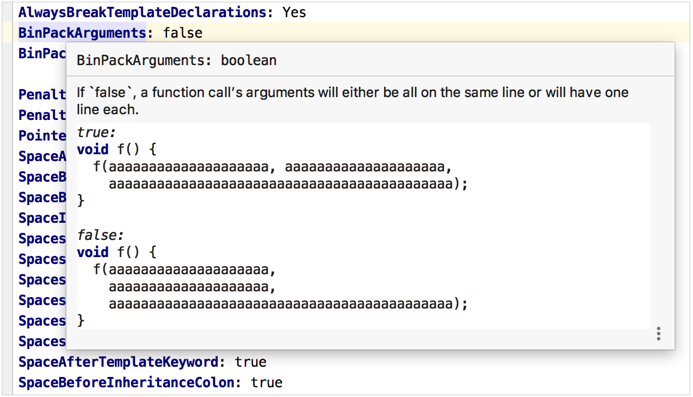Open the popup's three-dot options menu
Viewport: 693px width, 397px height.
coord(659,332)
